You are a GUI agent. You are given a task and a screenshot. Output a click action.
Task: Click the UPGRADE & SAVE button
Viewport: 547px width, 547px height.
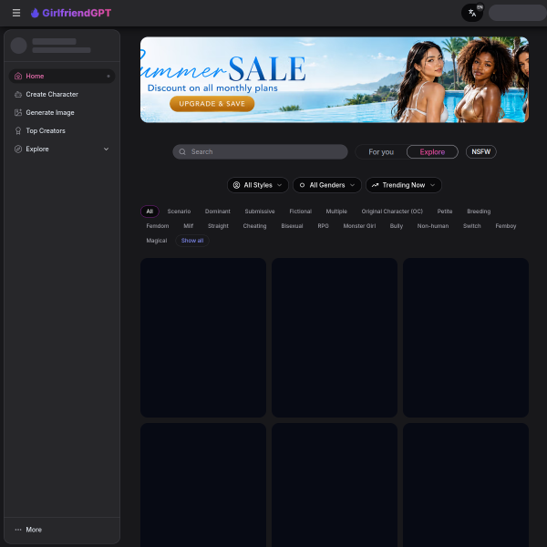point(212,104)
